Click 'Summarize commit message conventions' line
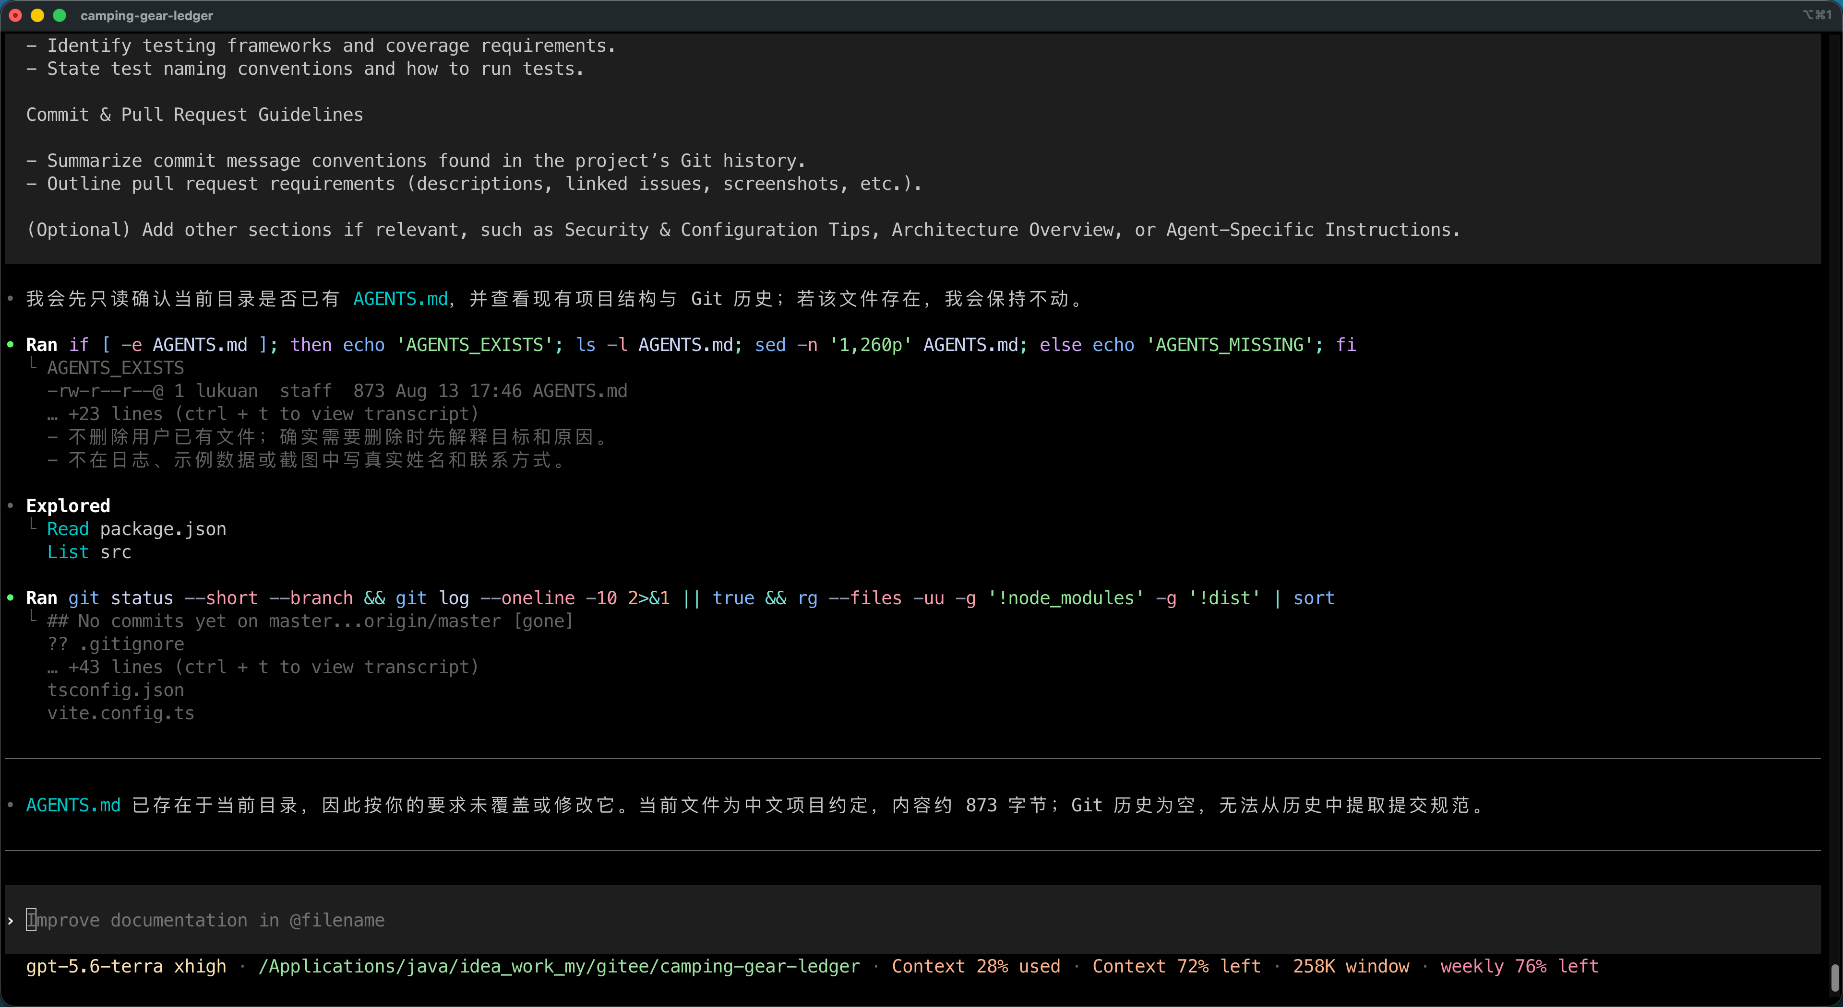The width and height of the screenshot is (1843, 1007). coord(417,161)
